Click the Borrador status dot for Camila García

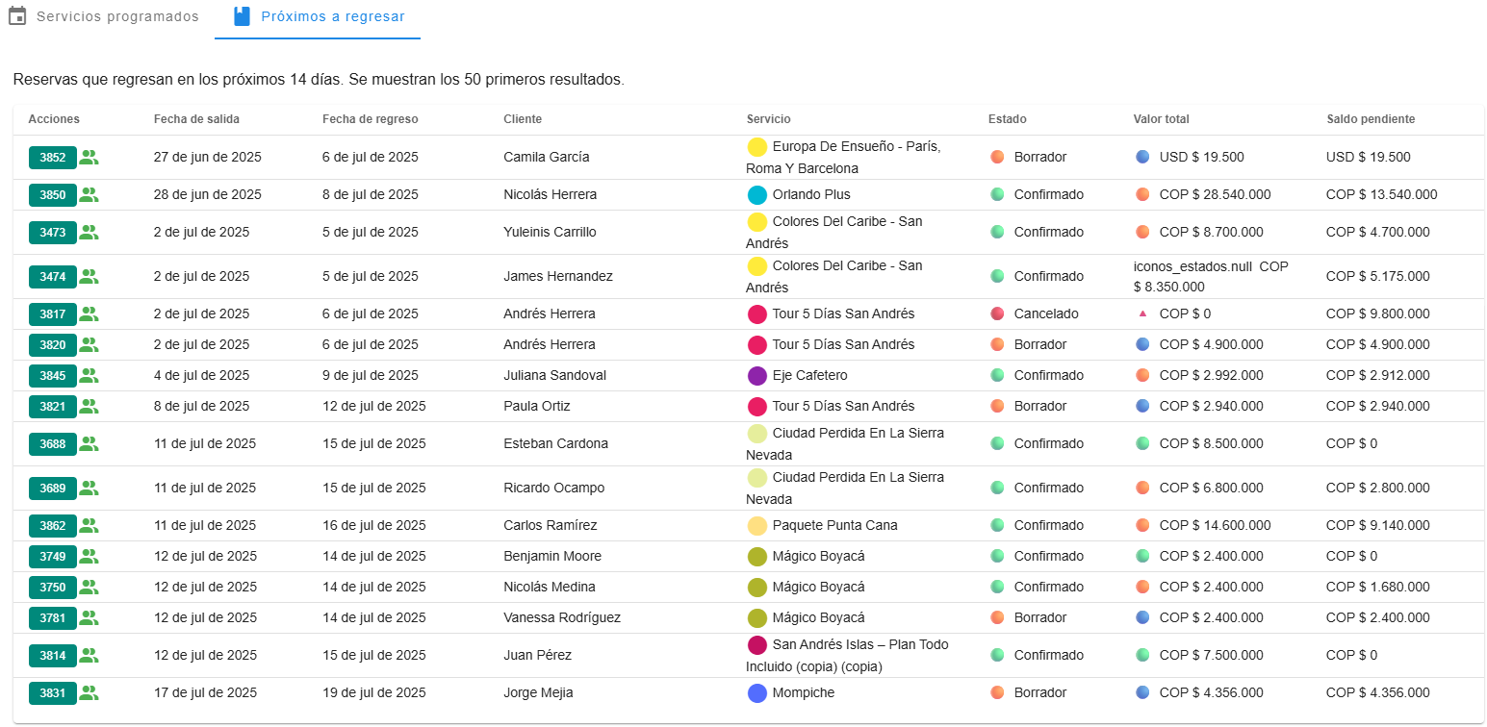pyautogui.click(x=997, y=157)
